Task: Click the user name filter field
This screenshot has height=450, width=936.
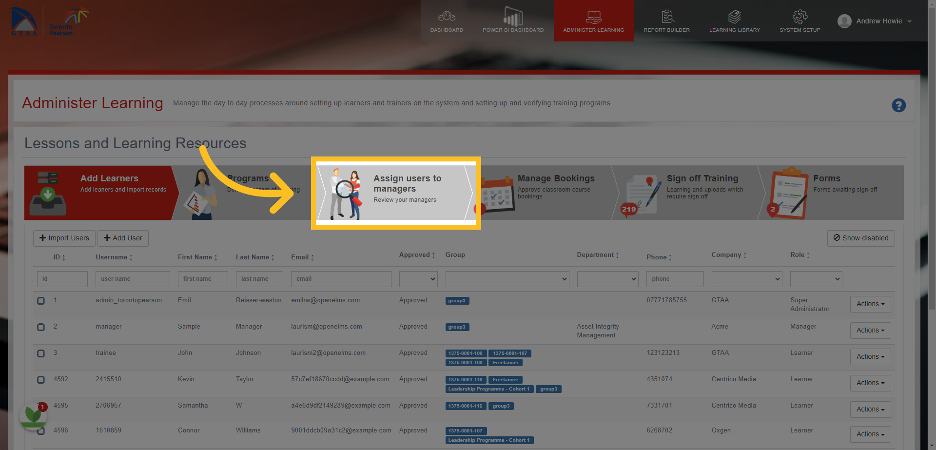Action: 133,279
